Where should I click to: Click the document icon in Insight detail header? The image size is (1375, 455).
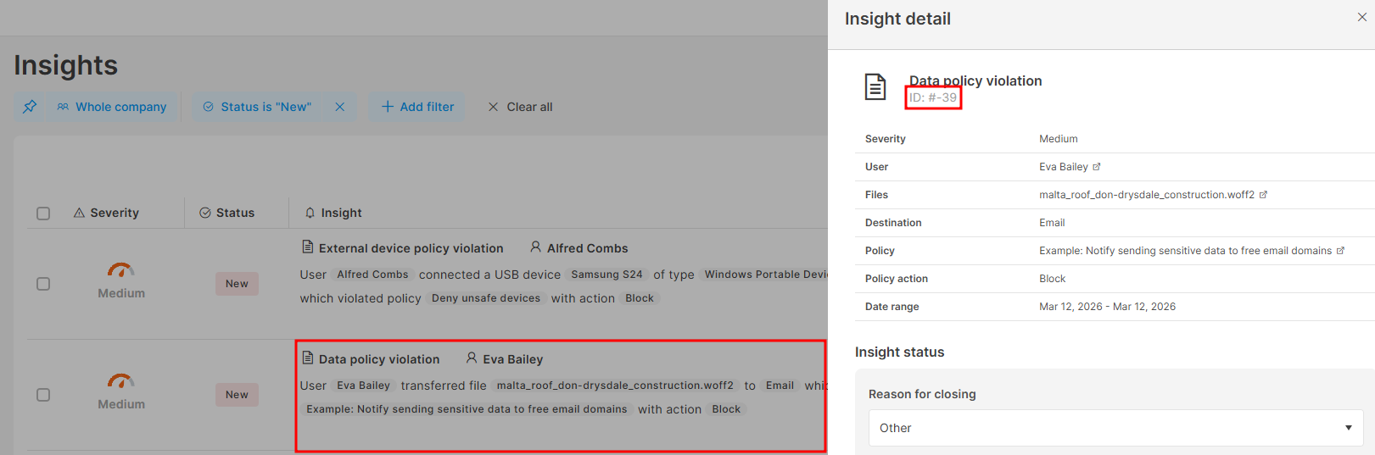pos(875,86)
